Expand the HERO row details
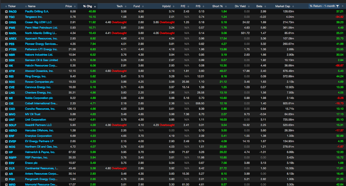346x186 pixels. pos(6,130)
